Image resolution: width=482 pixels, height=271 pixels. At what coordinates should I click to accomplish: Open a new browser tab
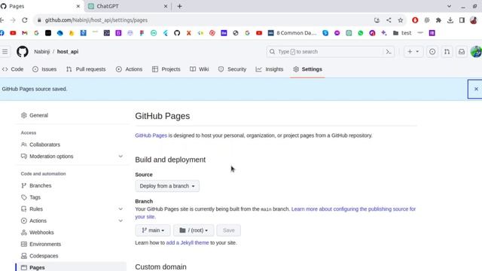coord(179,6)
